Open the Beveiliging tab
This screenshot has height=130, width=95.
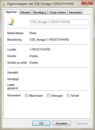tap(40, 12)
